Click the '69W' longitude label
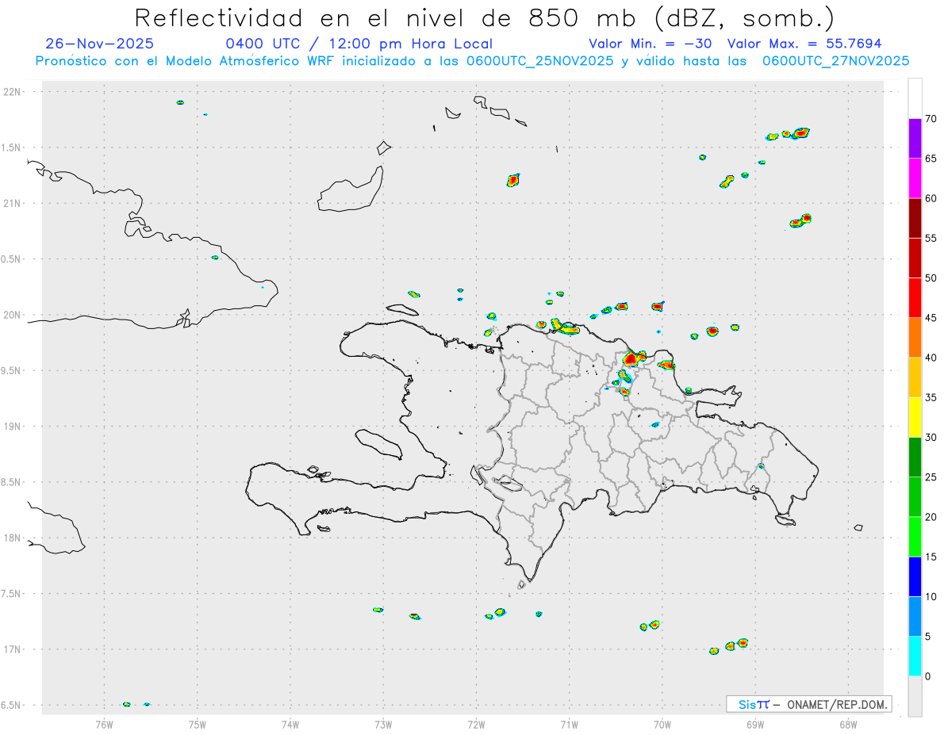 point(755,724)
